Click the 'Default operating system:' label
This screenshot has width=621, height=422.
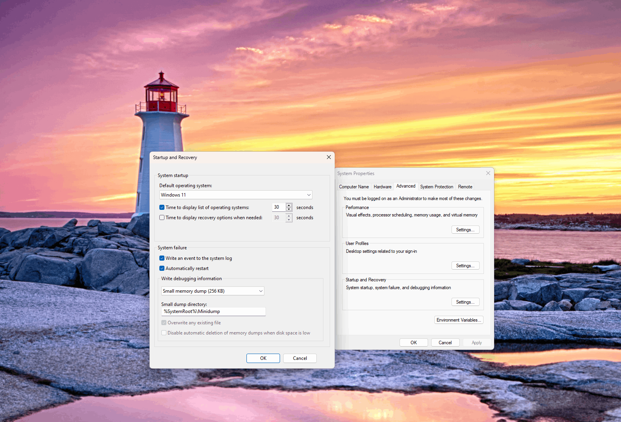point(186,186)
